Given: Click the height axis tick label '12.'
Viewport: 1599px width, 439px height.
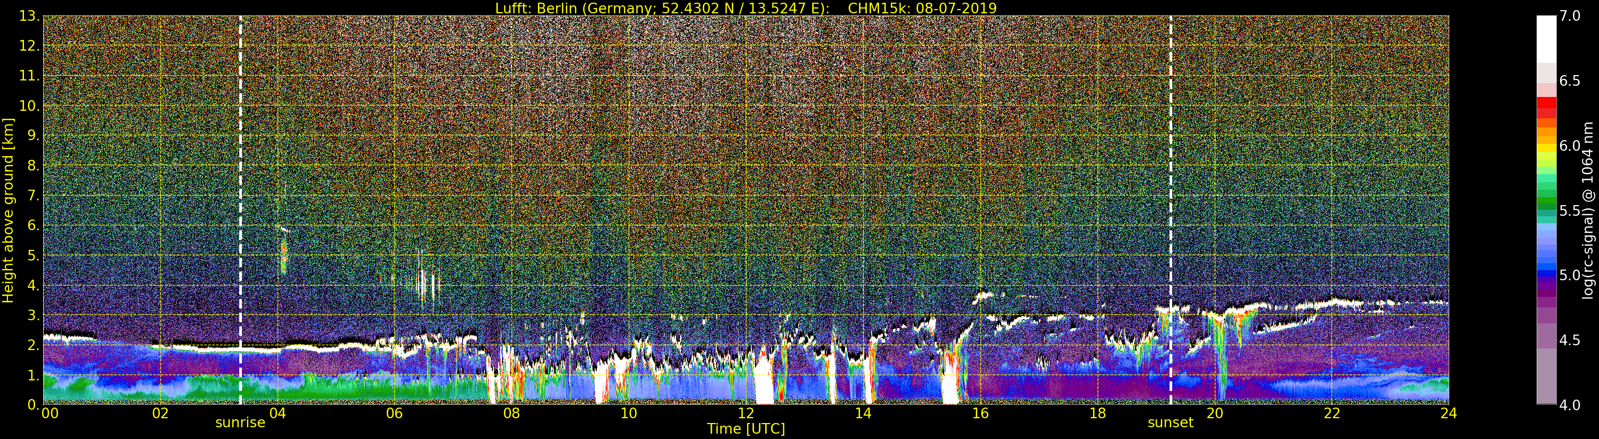Looking at the screenshot, I should click(x=29, y=46).
